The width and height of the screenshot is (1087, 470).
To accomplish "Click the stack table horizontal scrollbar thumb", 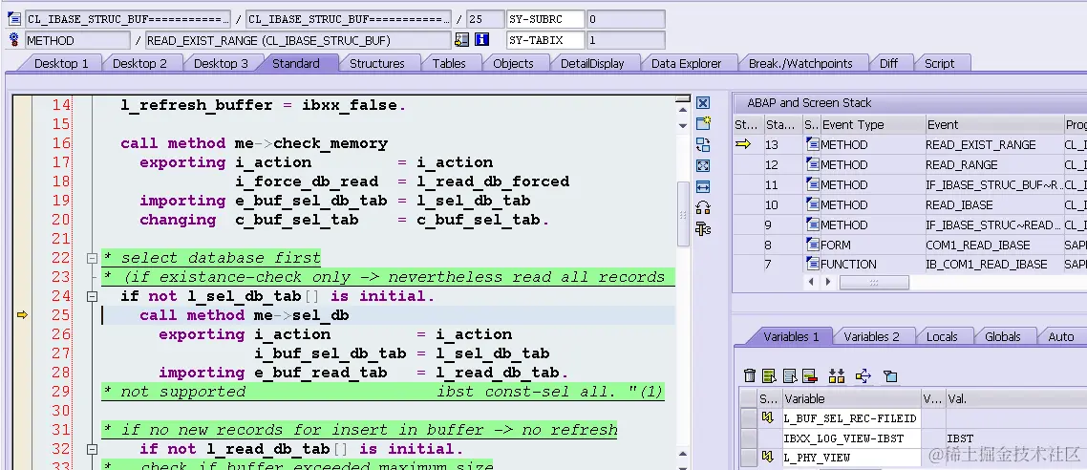I will [x=873, y=282].
